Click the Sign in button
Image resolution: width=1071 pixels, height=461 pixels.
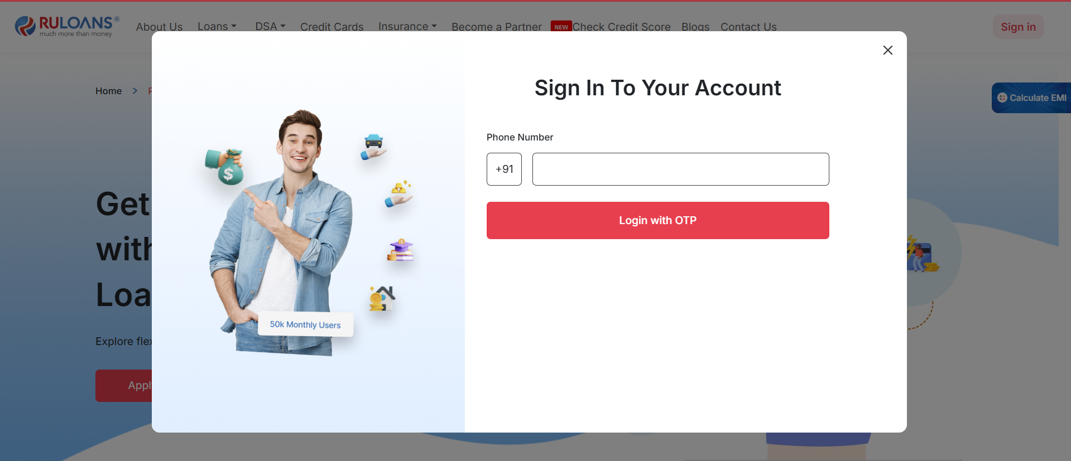point(1018,27)
